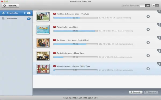The height and width of the screenshot is (100, 161).
Task: Delete Taylor Swift Love Story item
Action: coord(159,24)
